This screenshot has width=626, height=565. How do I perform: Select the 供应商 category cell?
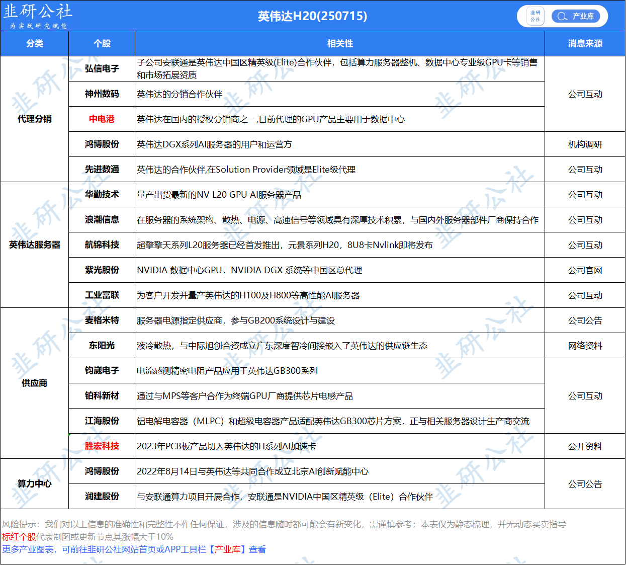[34, 383]
